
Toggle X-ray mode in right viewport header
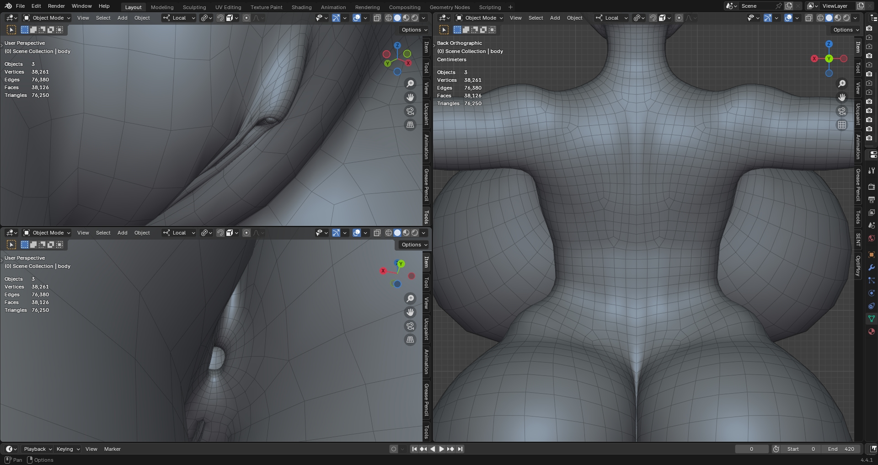[x=808, y=18]
